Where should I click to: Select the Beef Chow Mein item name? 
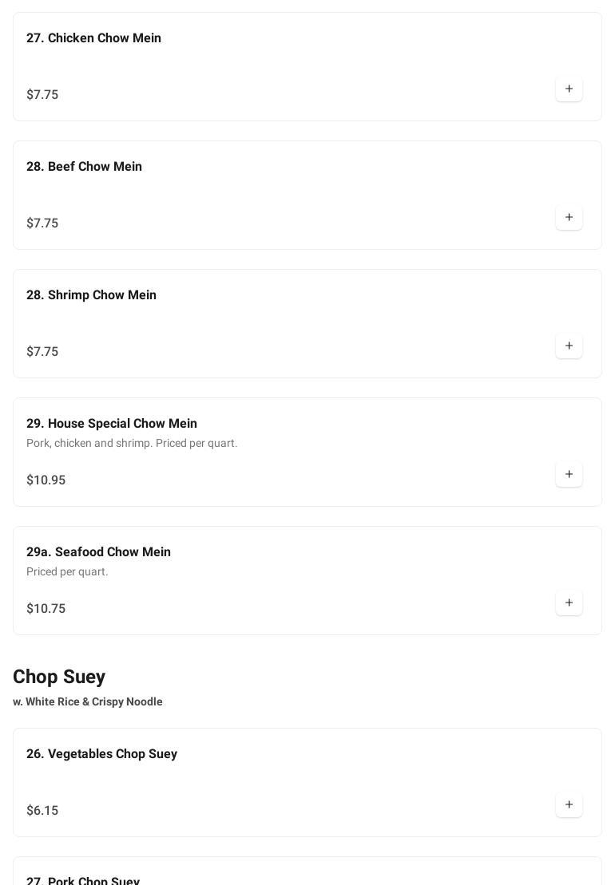click(84, 167)
